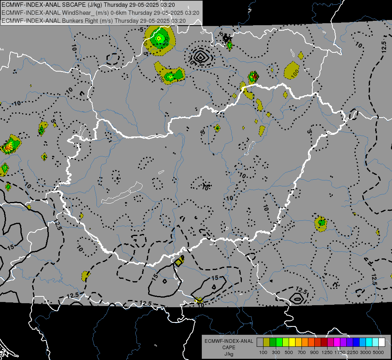This screenshot has height=360, width=392.
Task: Click the yellow legend swatch after 500
Action: point(292,342)
